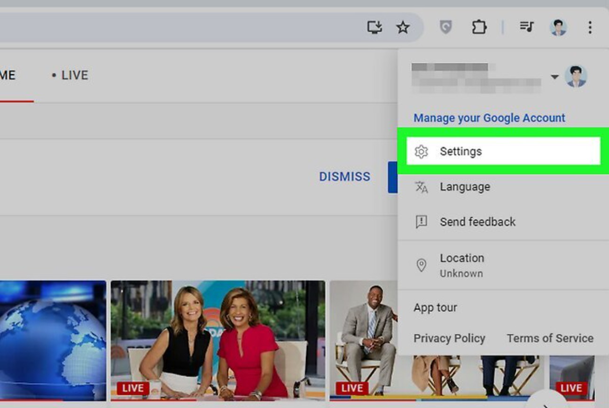Open the media controls playlist icon
This screenshot has width=609, height=408.
(x=526, y=27)
